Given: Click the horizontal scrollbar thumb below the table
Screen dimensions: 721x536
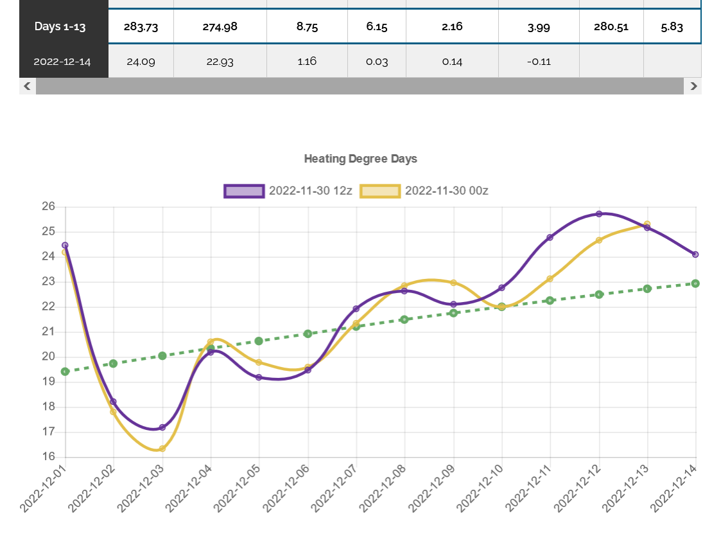Looking at the screenshot, I should pyautogui.click(x=360, y=86).
